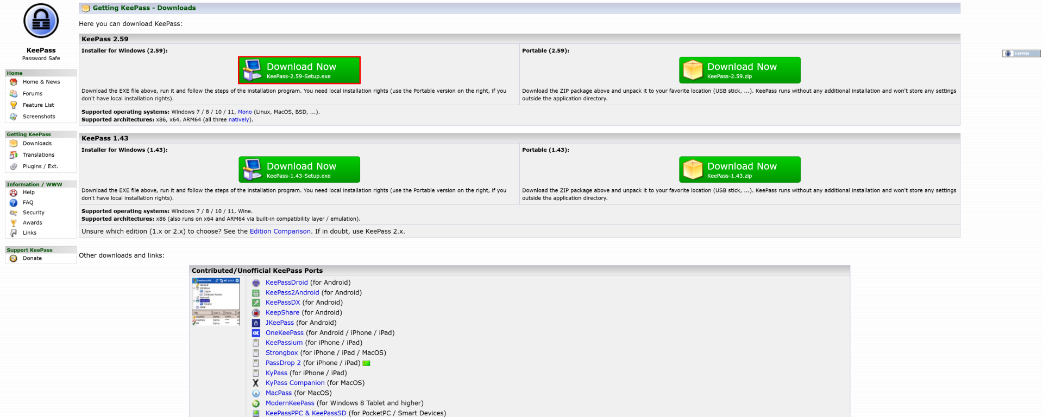Click the KeePass PocketPC screenshot thumbnail
This screenshot has width=1043, height=417.
[x=216, y=301]
